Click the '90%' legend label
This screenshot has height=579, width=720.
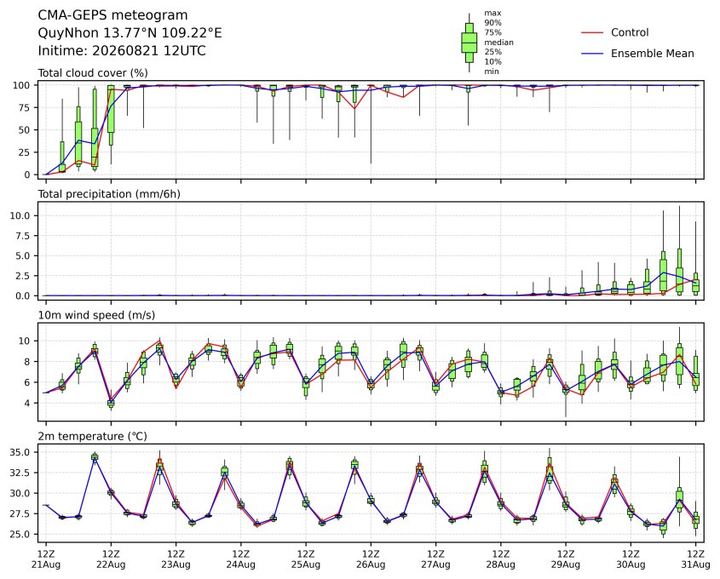[492, 23]
